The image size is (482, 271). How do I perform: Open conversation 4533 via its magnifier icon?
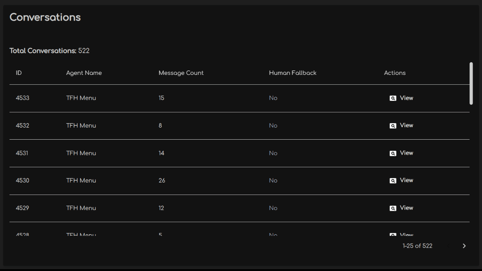[393, 98]
